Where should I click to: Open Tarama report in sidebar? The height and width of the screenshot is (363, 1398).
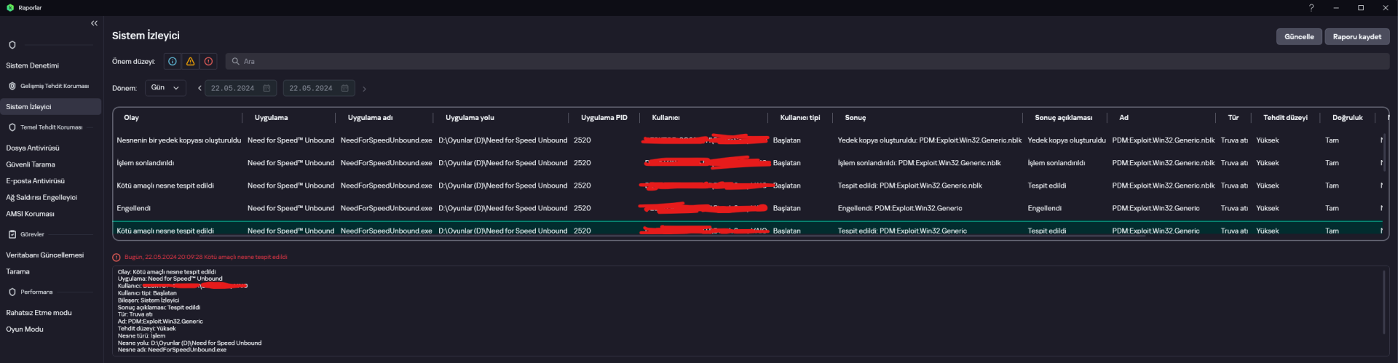click(x=18, y=271)
